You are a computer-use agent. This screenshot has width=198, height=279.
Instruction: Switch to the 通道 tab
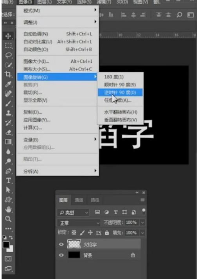tap(79, 200)
